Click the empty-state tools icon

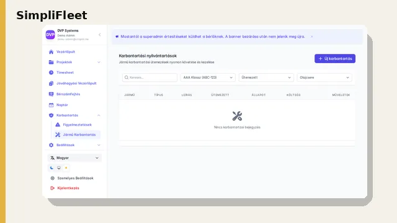point(237,116)
